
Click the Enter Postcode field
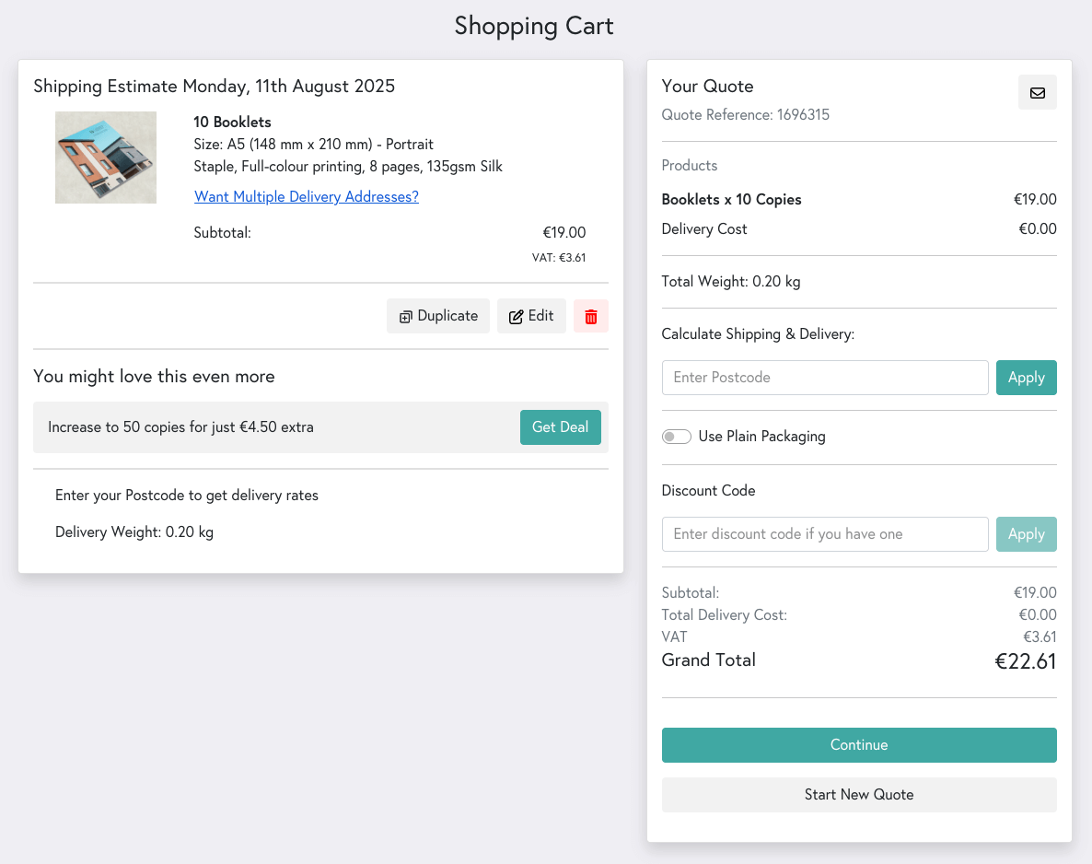[x=825, y=377]
